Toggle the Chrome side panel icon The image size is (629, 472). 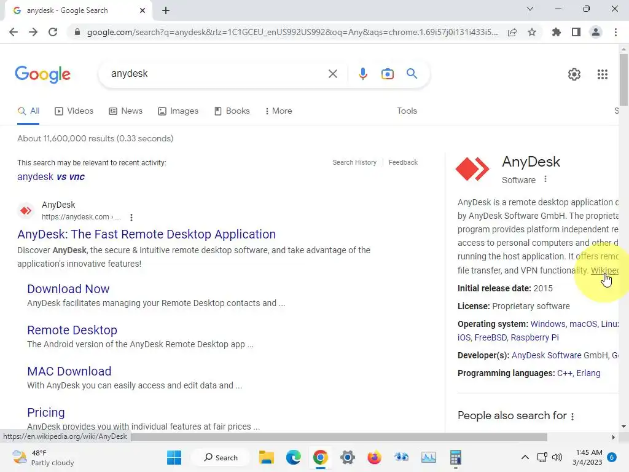(x=576, y=32)
